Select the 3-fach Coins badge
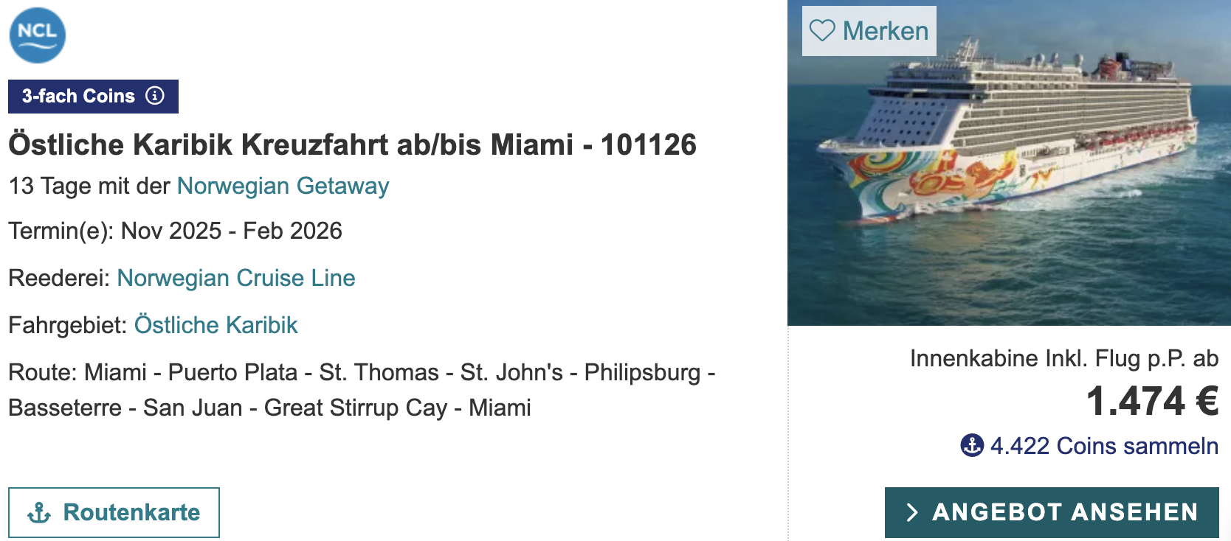Screen dimensions: 1231x541 (77, 95)
